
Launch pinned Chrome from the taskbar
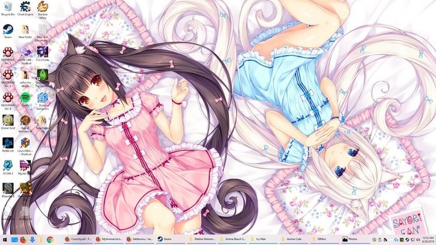[50, 239]
